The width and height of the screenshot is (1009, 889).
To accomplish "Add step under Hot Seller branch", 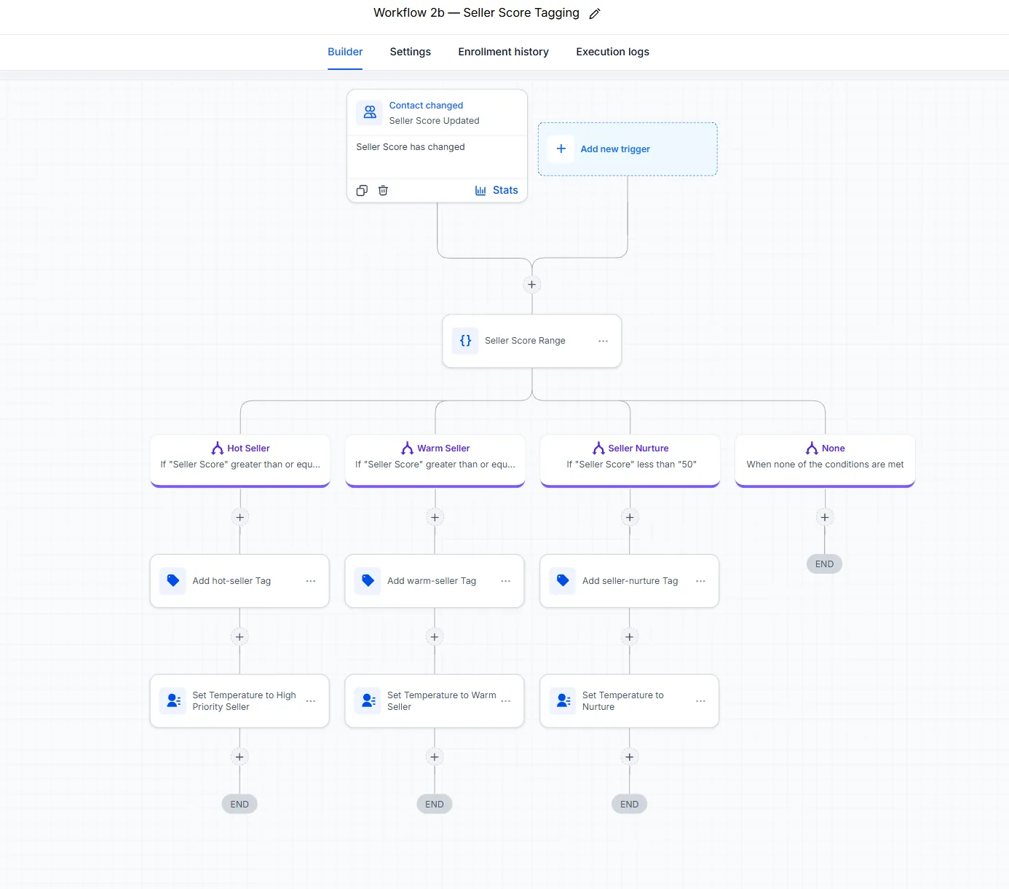I will point(240,518).
